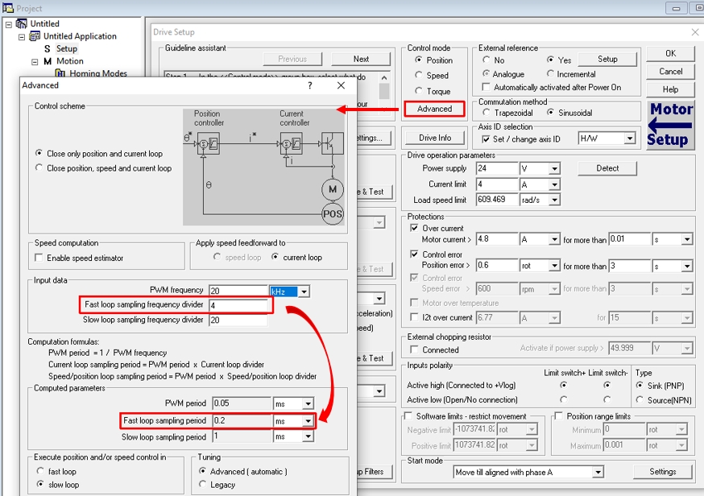Click the External reference Setup button
704x496 pixels.
tap(607, 60)
